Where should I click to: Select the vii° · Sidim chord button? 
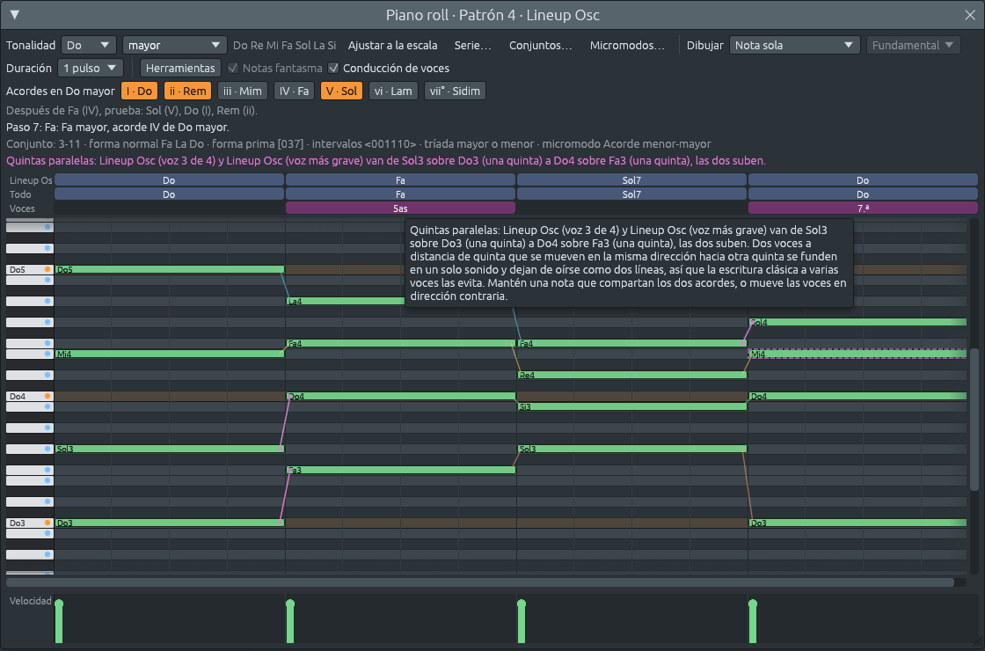point(455,91)
